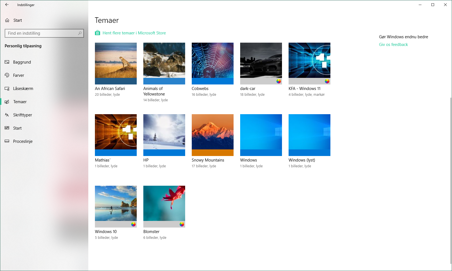This screenshot has width=452, height=271.
Task: Open the Proceslinje settings page
Action: (x=23, y=141)
